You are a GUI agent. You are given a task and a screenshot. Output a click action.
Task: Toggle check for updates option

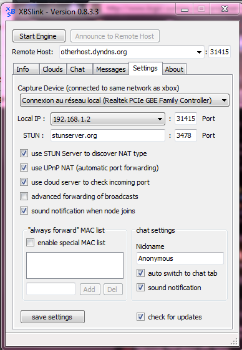pyautogui.click(x=140, y=317)
